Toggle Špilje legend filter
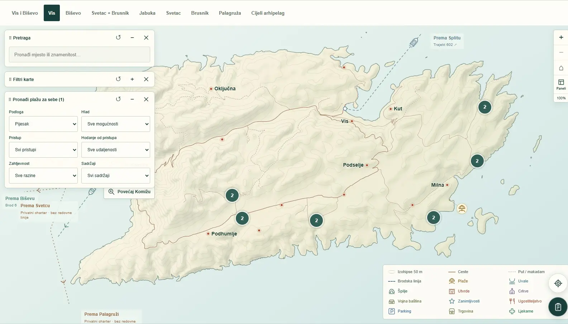The image size is (568, 324). [398, 291]
